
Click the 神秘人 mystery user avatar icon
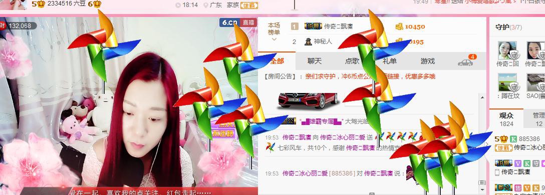pyautogui.click(x=308, y=41)
